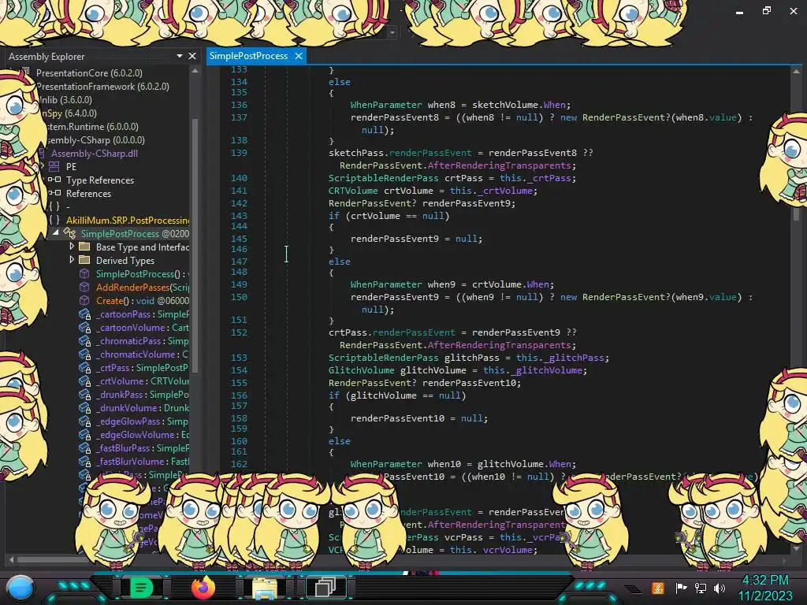Screen dimensions: 807x605
Task: Open the Windows Start orb
Action: (20, 588)
